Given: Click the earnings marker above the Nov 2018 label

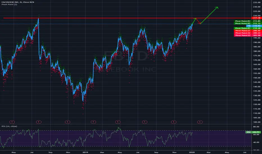Looking at the screenshot, I should pos(67,122).
